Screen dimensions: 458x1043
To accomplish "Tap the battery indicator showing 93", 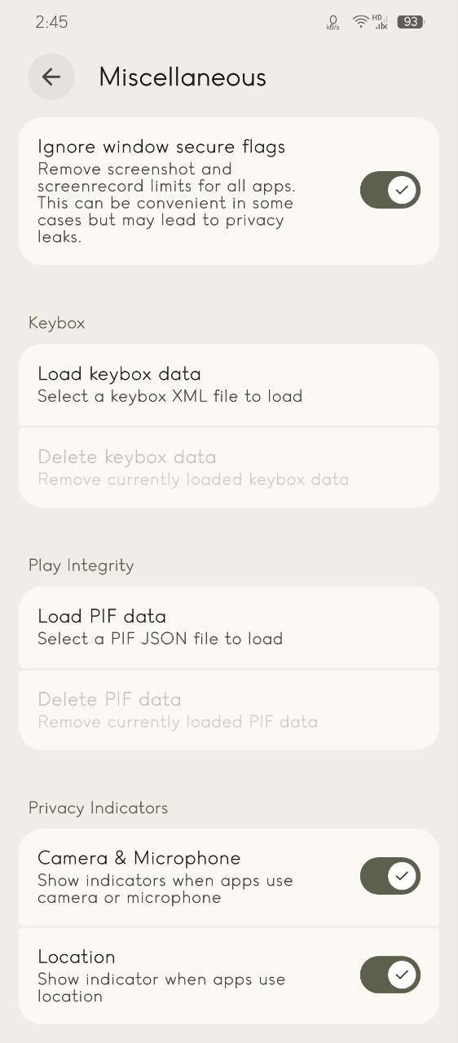I will point(410,22).
